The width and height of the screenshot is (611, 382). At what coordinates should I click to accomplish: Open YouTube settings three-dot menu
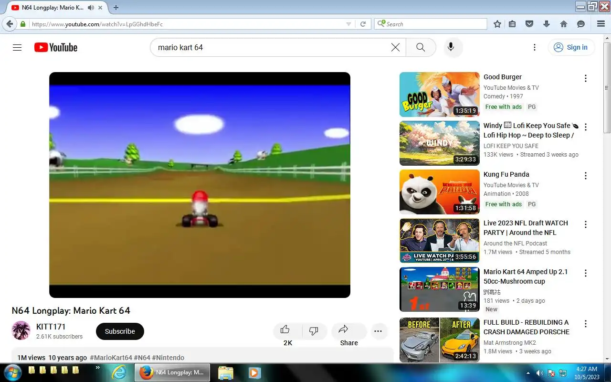coord(535,47)
